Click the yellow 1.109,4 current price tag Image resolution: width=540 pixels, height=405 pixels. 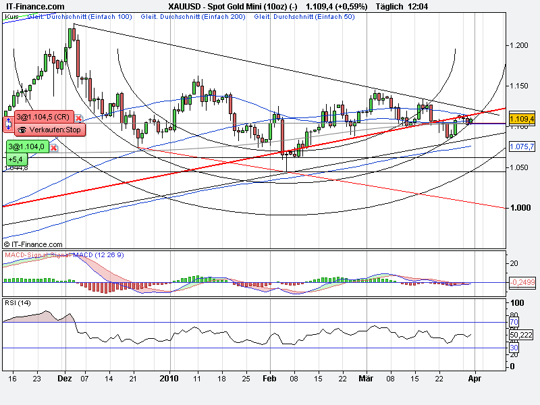pos(521,119)
